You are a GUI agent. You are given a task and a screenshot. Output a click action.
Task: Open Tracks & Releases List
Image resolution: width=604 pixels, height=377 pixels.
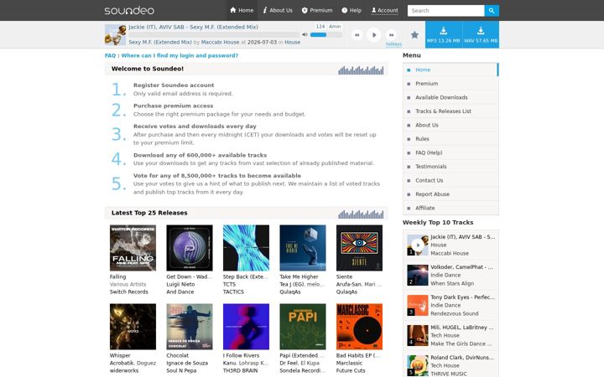point(450,111)
